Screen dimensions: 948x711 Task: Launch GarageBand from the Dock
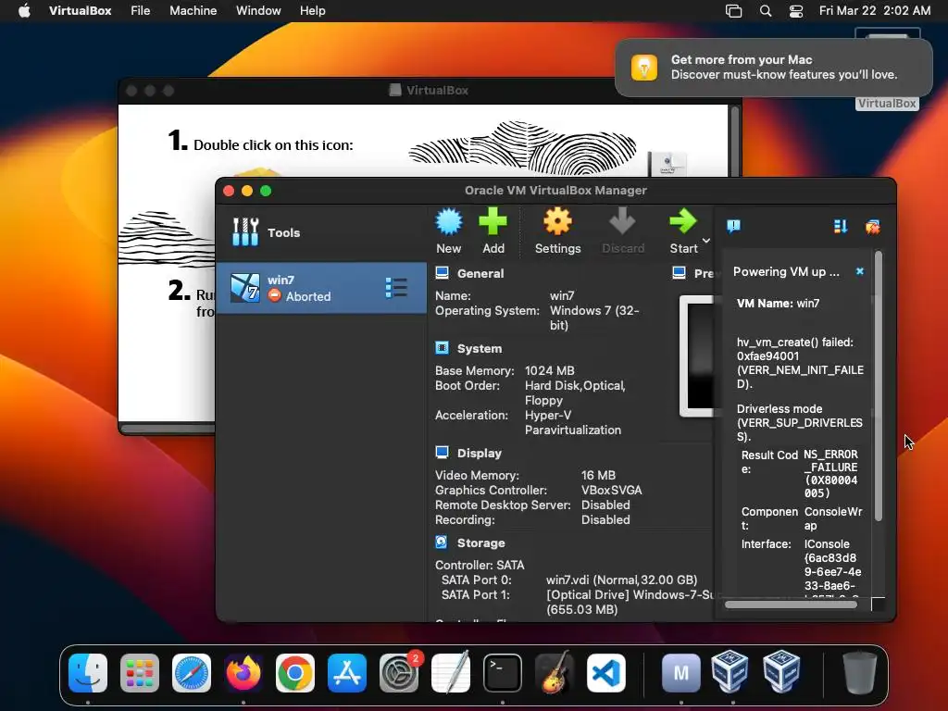[555, 672]
